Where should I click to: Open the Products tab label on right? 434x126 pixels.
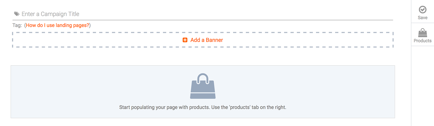click(x=423, y=41)
